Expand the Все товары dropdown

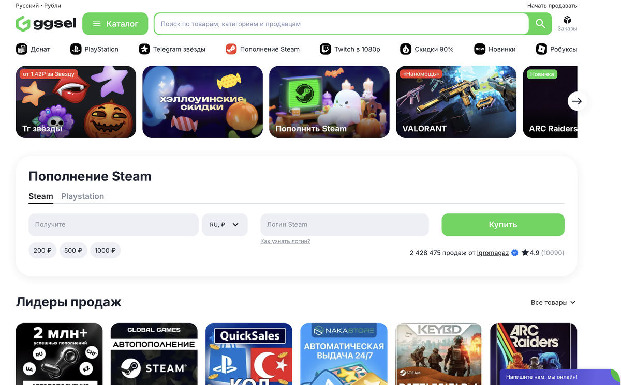point(553,302)
